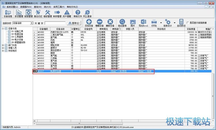Expand the 部门分类 tree node
This screenshot has height=130, width=216.
click(x=3, y=45)
